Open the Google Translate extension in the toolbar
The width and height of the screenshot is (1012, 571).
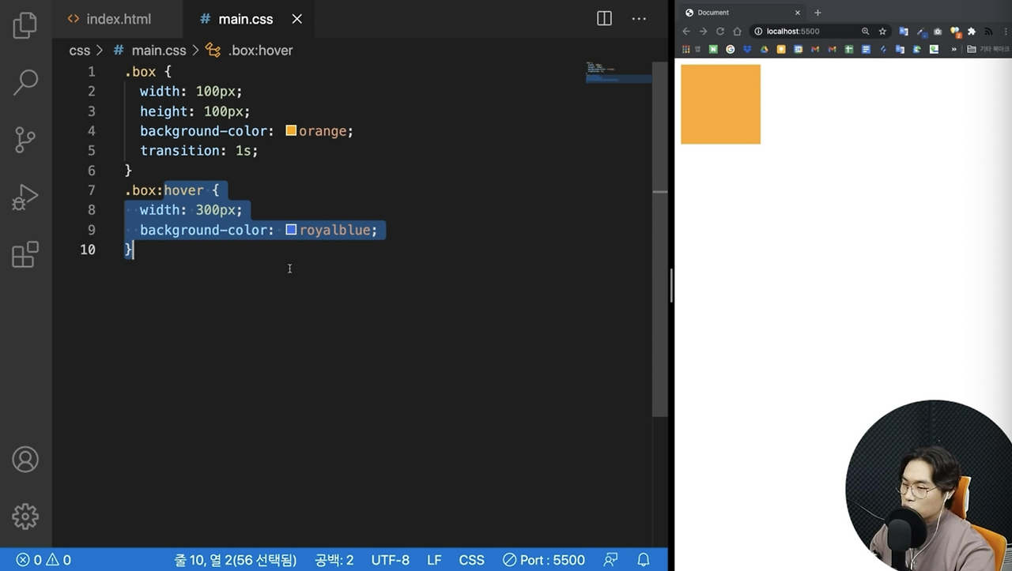(x=904, y=32)
